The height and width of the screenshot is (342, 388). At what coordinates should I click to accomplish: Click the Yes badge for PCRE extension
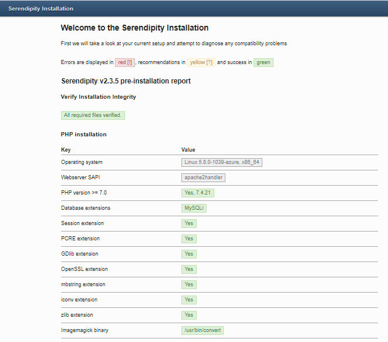[188, 239]
